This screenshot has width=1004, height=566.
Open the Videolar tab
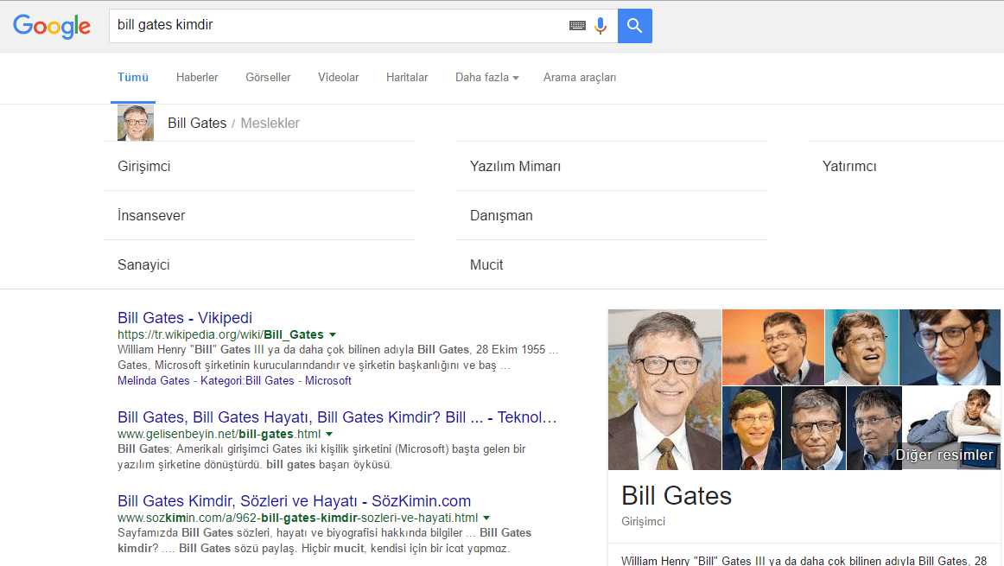338,78
